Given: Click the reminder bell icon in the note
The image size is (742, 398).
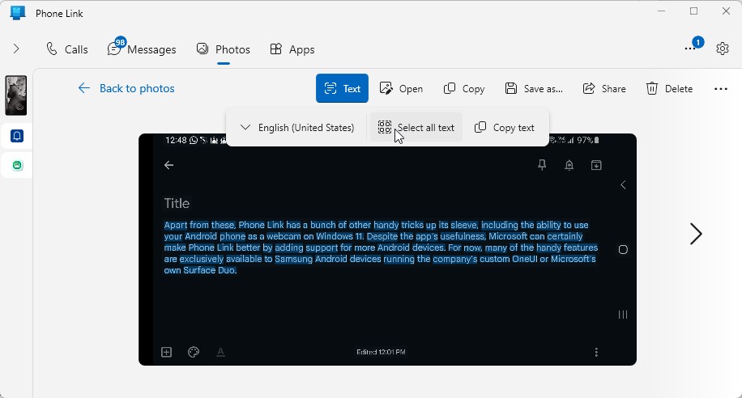Looking at the screenshot, I should [x=569, y=164].
